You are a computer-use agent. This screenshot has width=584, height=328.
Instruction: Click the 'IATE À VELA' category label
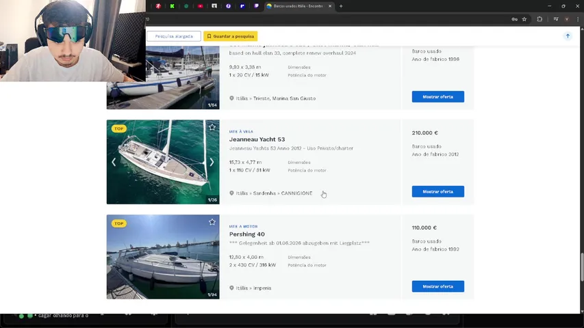click(x=241, y=131)
